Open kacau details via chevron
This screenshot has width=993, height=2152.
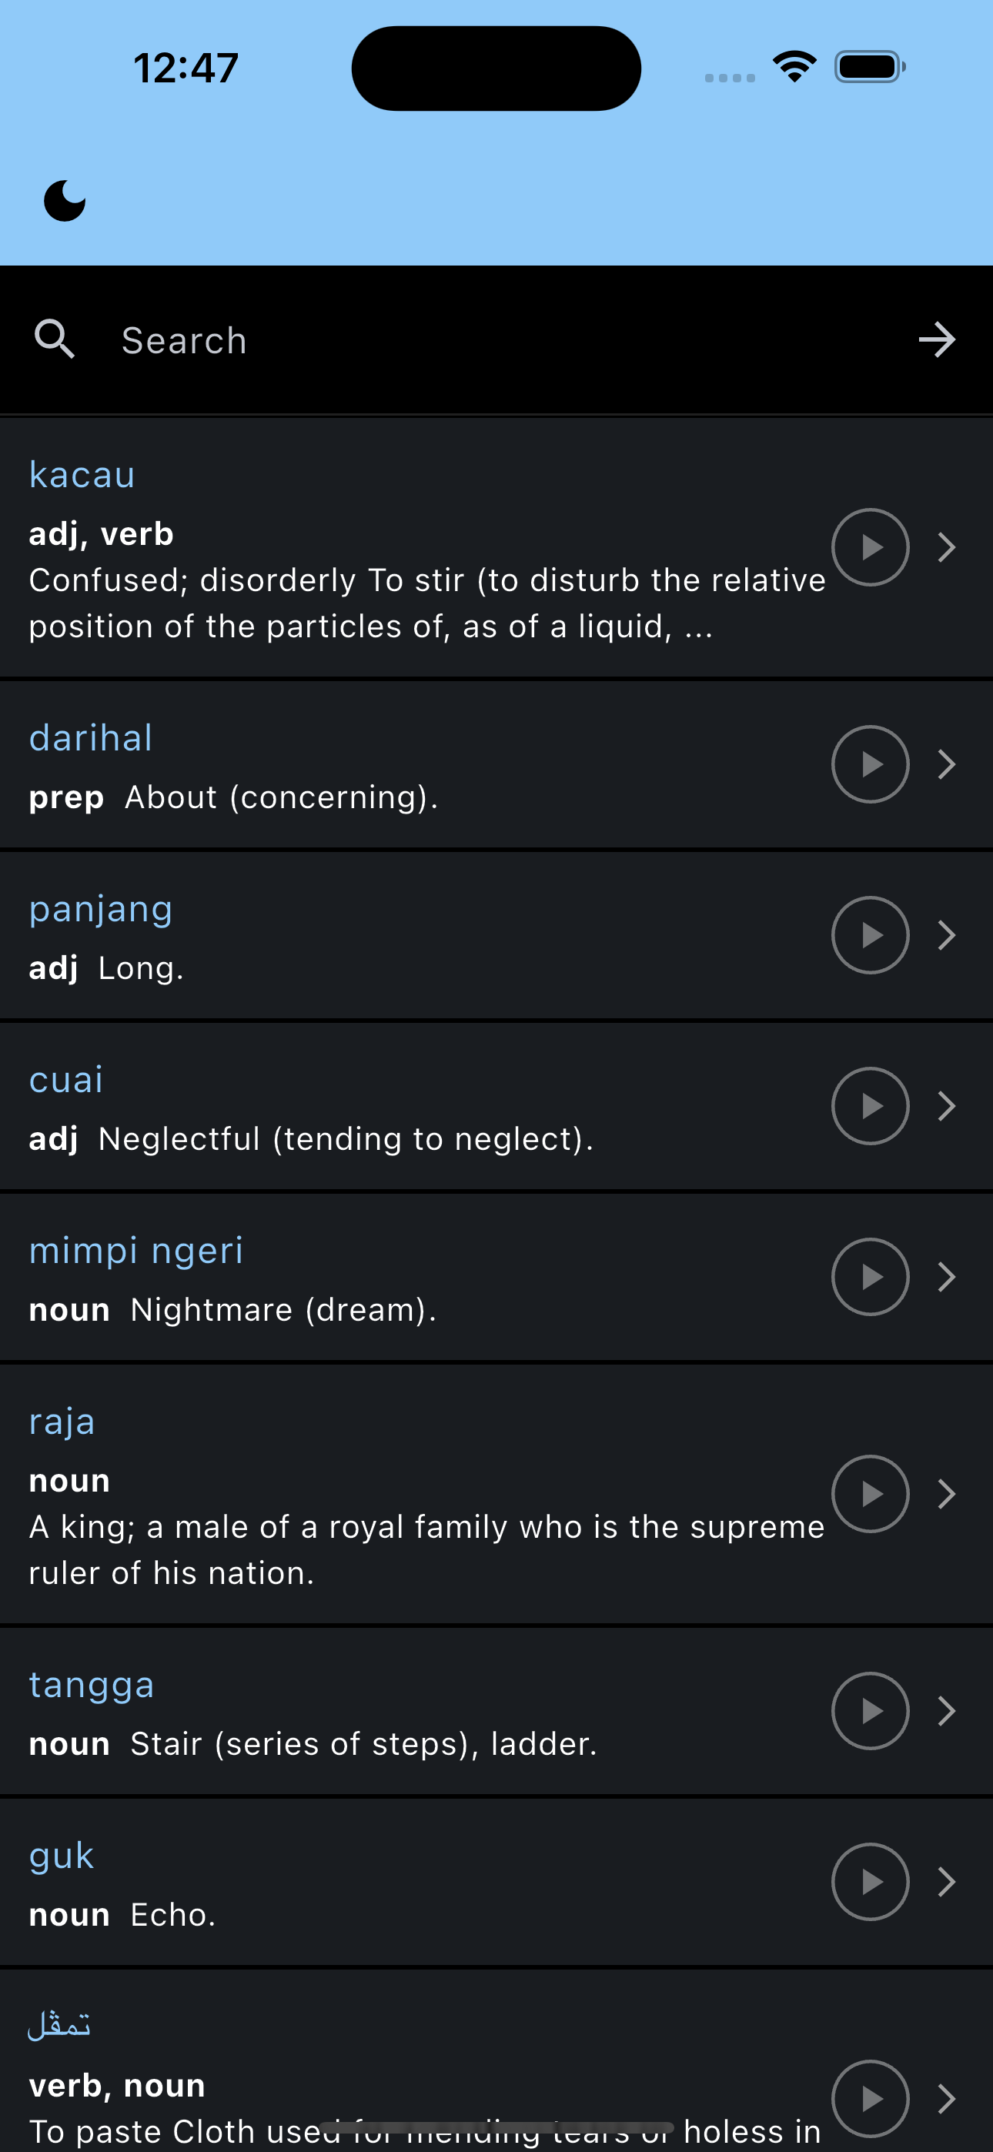click(946, 547)
